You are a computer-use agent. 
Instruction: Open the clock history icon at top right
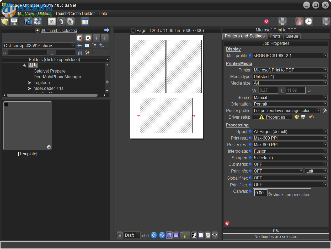(309, 21)
